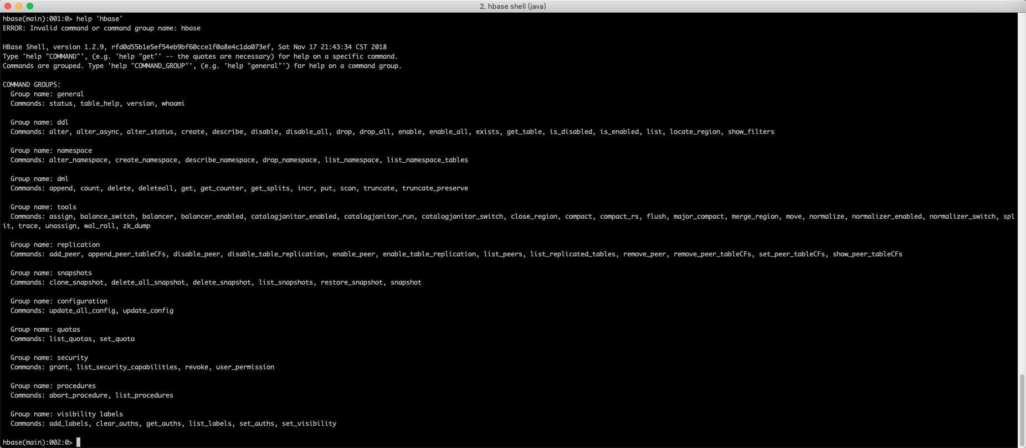Click the 'update_all_config' command text
Image resolution: width=1026 pixels, height=448 pixels.
pyautogui.click(x=82, y=311)
